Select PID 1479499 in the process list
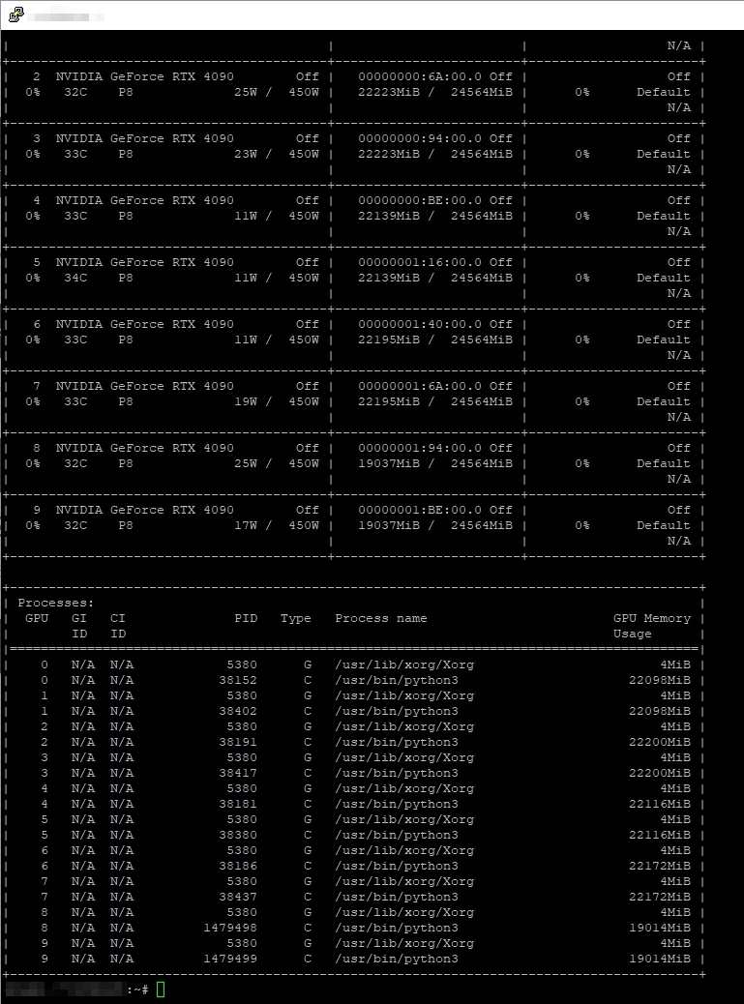The height and width of the screenshot is (1004, 744). 230,960
